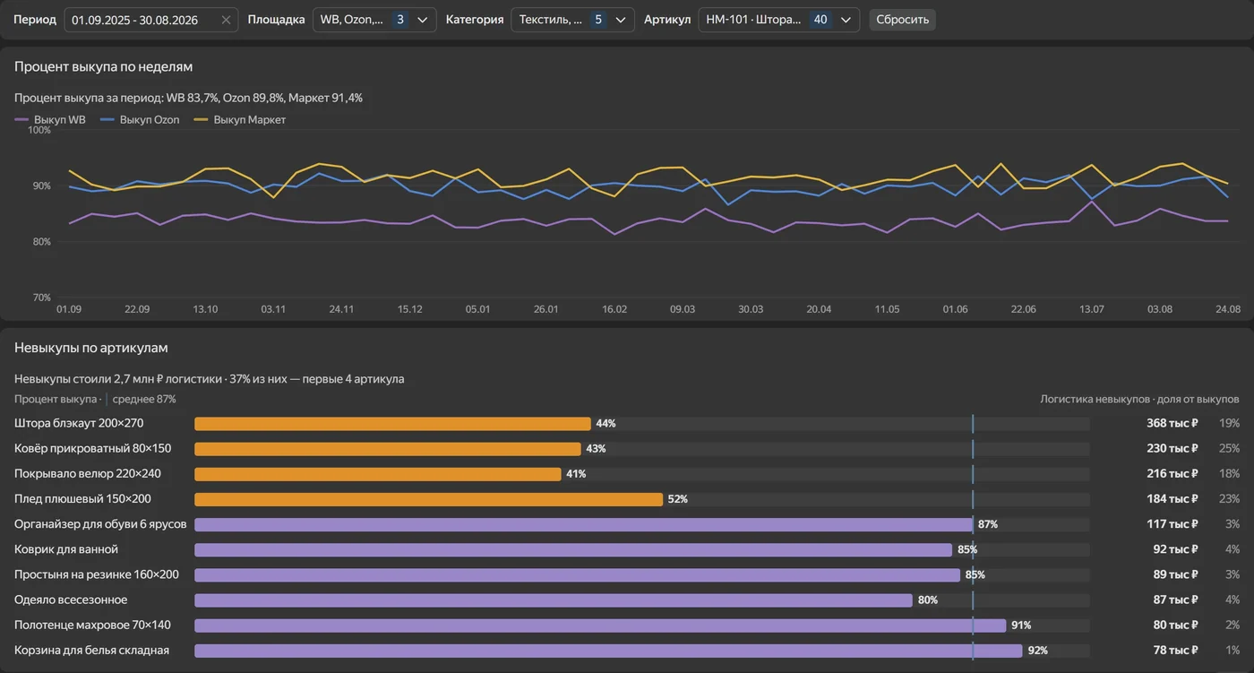Click the buyout summary line with WB 83,7%
The width and height of the screenshot is (1254, 673).
coord(188,98)
